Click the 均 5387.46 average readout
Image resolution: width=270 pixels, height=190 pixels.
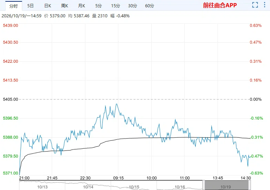click(79, 16)
